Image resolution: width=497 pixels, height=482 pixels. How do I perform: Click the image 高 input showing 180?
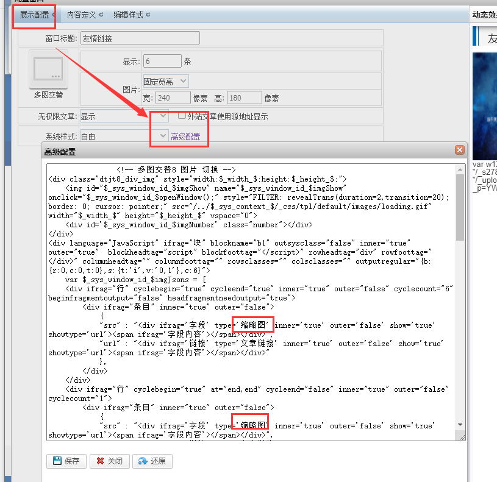[x=244, y=98]
